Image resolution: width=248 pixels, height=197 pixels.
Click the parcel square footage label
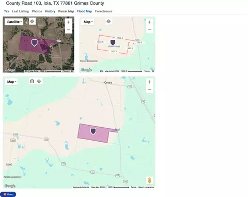114,47
